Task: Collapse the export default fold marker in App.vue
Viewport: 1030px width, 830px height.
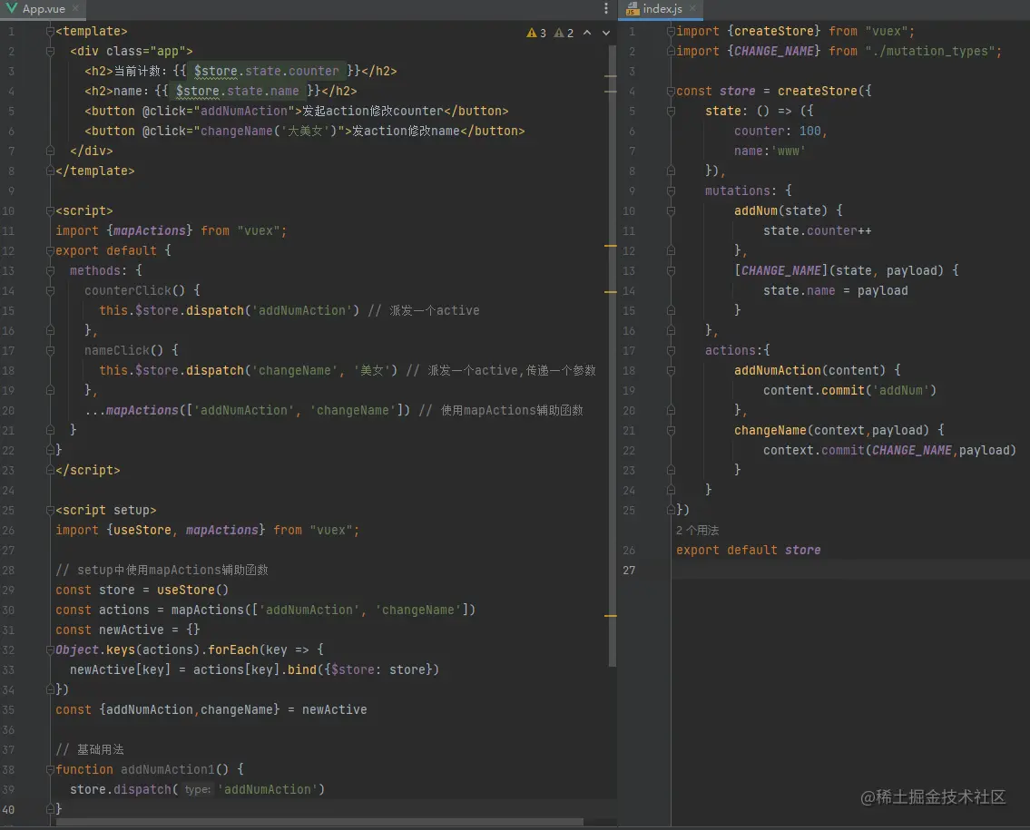Action: [x=50, y=251]
